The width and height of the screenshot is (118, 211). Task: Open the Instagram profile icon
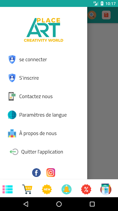[x=51, y=172]
